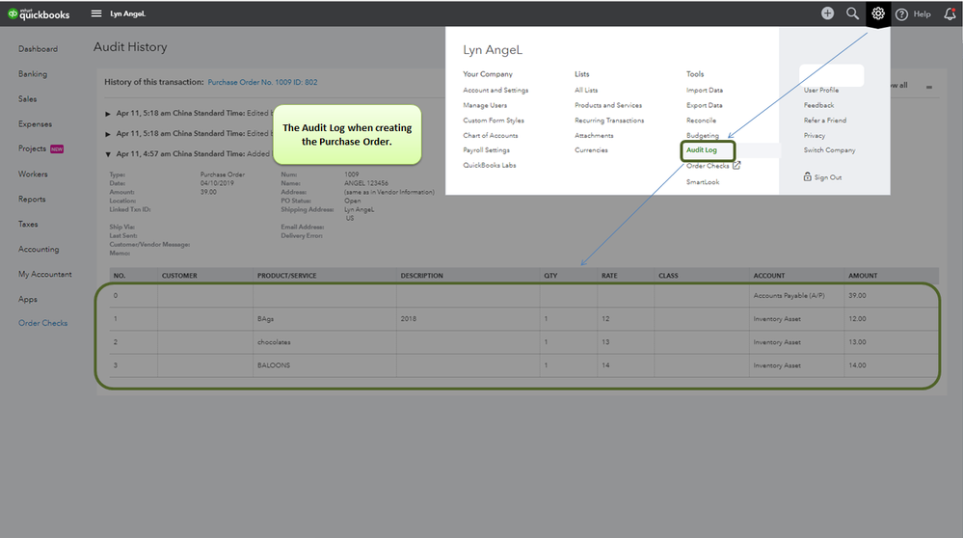Open Banking in the sidebar

coord(33,73)
